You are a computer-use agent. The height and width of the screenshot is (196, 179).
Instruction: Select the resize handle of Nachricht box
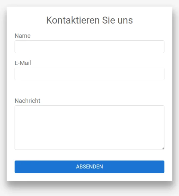click(x=162, y=148)
